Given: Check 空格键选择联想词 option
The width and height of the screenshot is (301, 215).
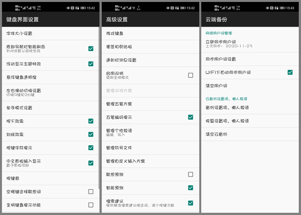Looking at the screenshot, I should click(91, 192).
